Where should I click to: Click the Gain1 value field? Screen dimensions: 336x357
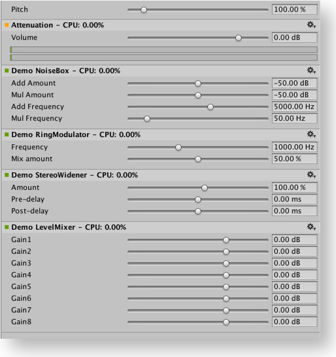pos(294,240)
